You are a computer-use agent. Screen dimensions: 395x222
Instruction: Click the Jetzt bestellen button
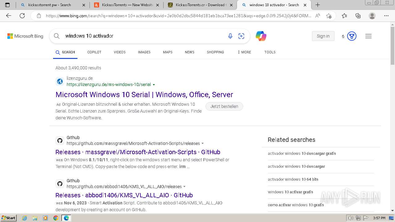[x=224, y=106]
